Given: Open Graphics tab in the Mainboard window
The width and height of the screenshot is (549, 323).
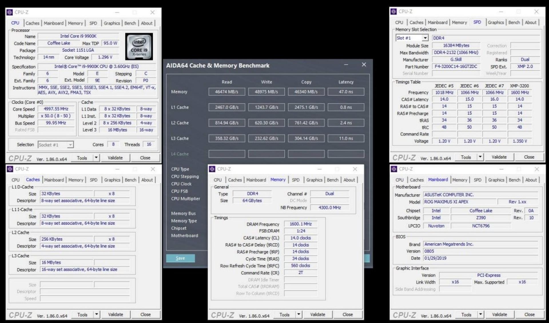Looking at the screenshot, I should (x=496, y=180).
